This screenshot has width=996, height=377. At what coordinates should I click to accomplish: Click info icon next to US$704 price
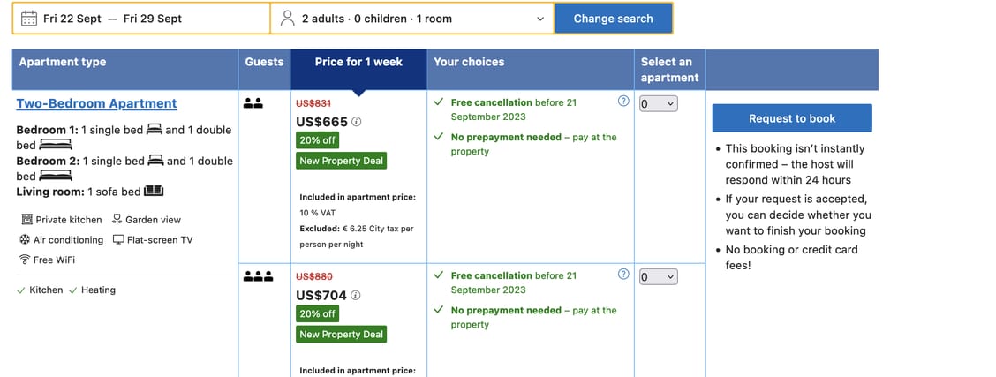[356, 296]
